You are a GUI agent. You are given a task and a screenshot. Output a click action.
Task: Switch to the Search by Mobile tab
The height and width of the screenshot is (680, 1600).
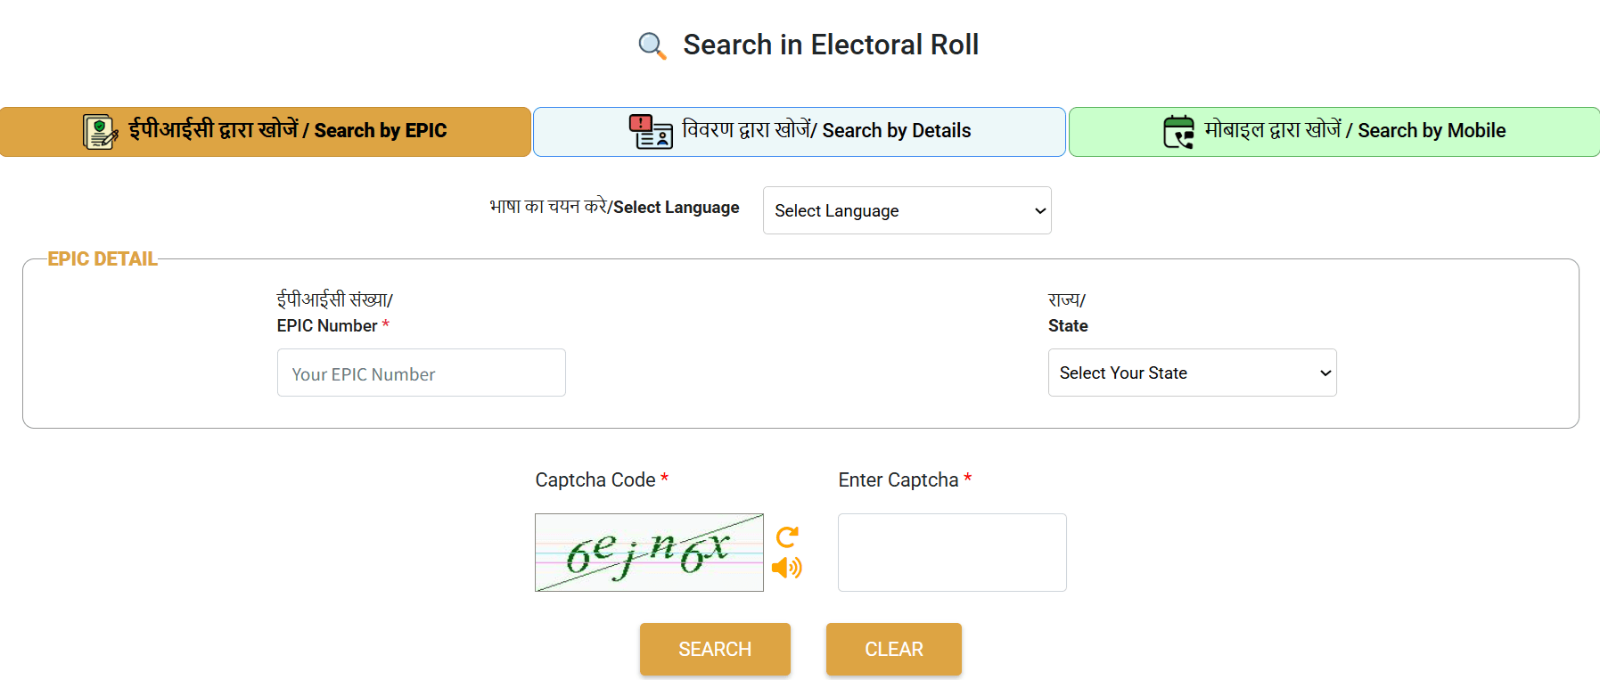(x=1333, y=131)
